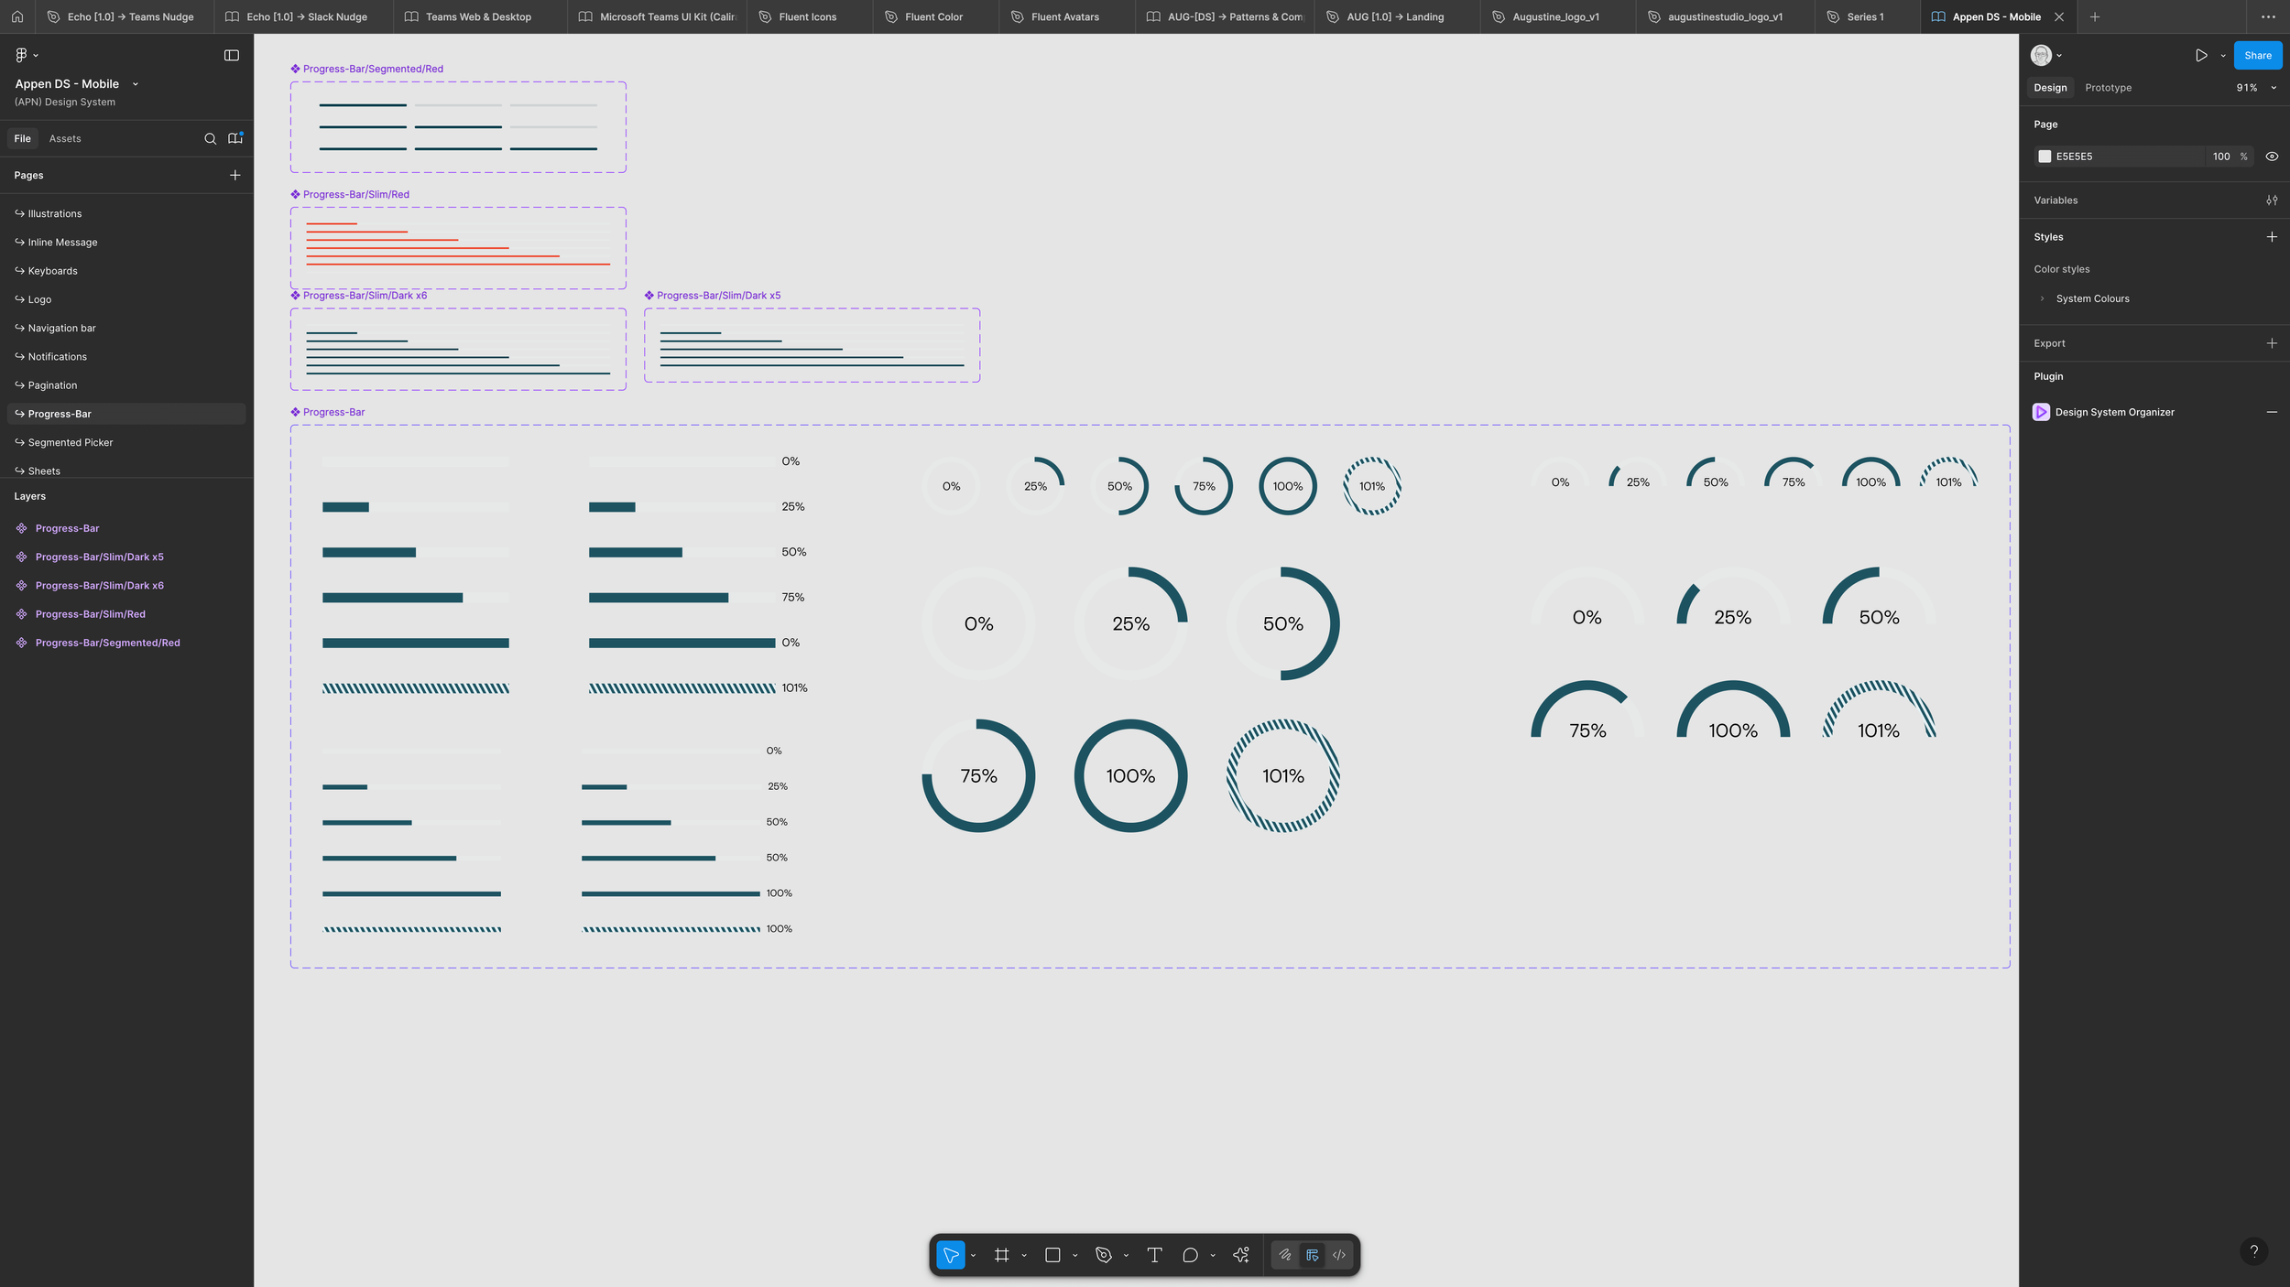Switch to the Prototype tab

click(x=2108, y=88)
